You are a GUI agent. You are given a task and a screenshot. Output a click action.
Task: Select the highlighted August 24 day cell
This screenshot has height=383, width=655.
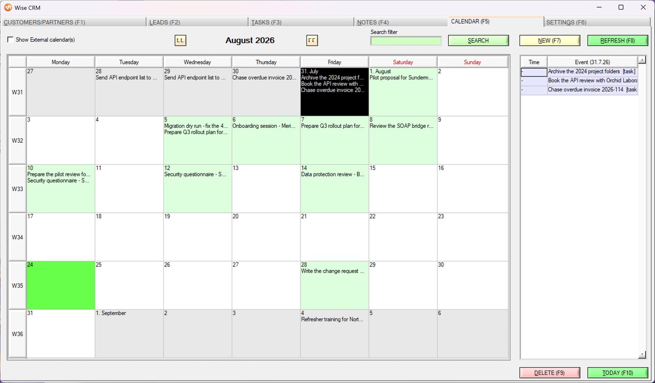(61, 285)
